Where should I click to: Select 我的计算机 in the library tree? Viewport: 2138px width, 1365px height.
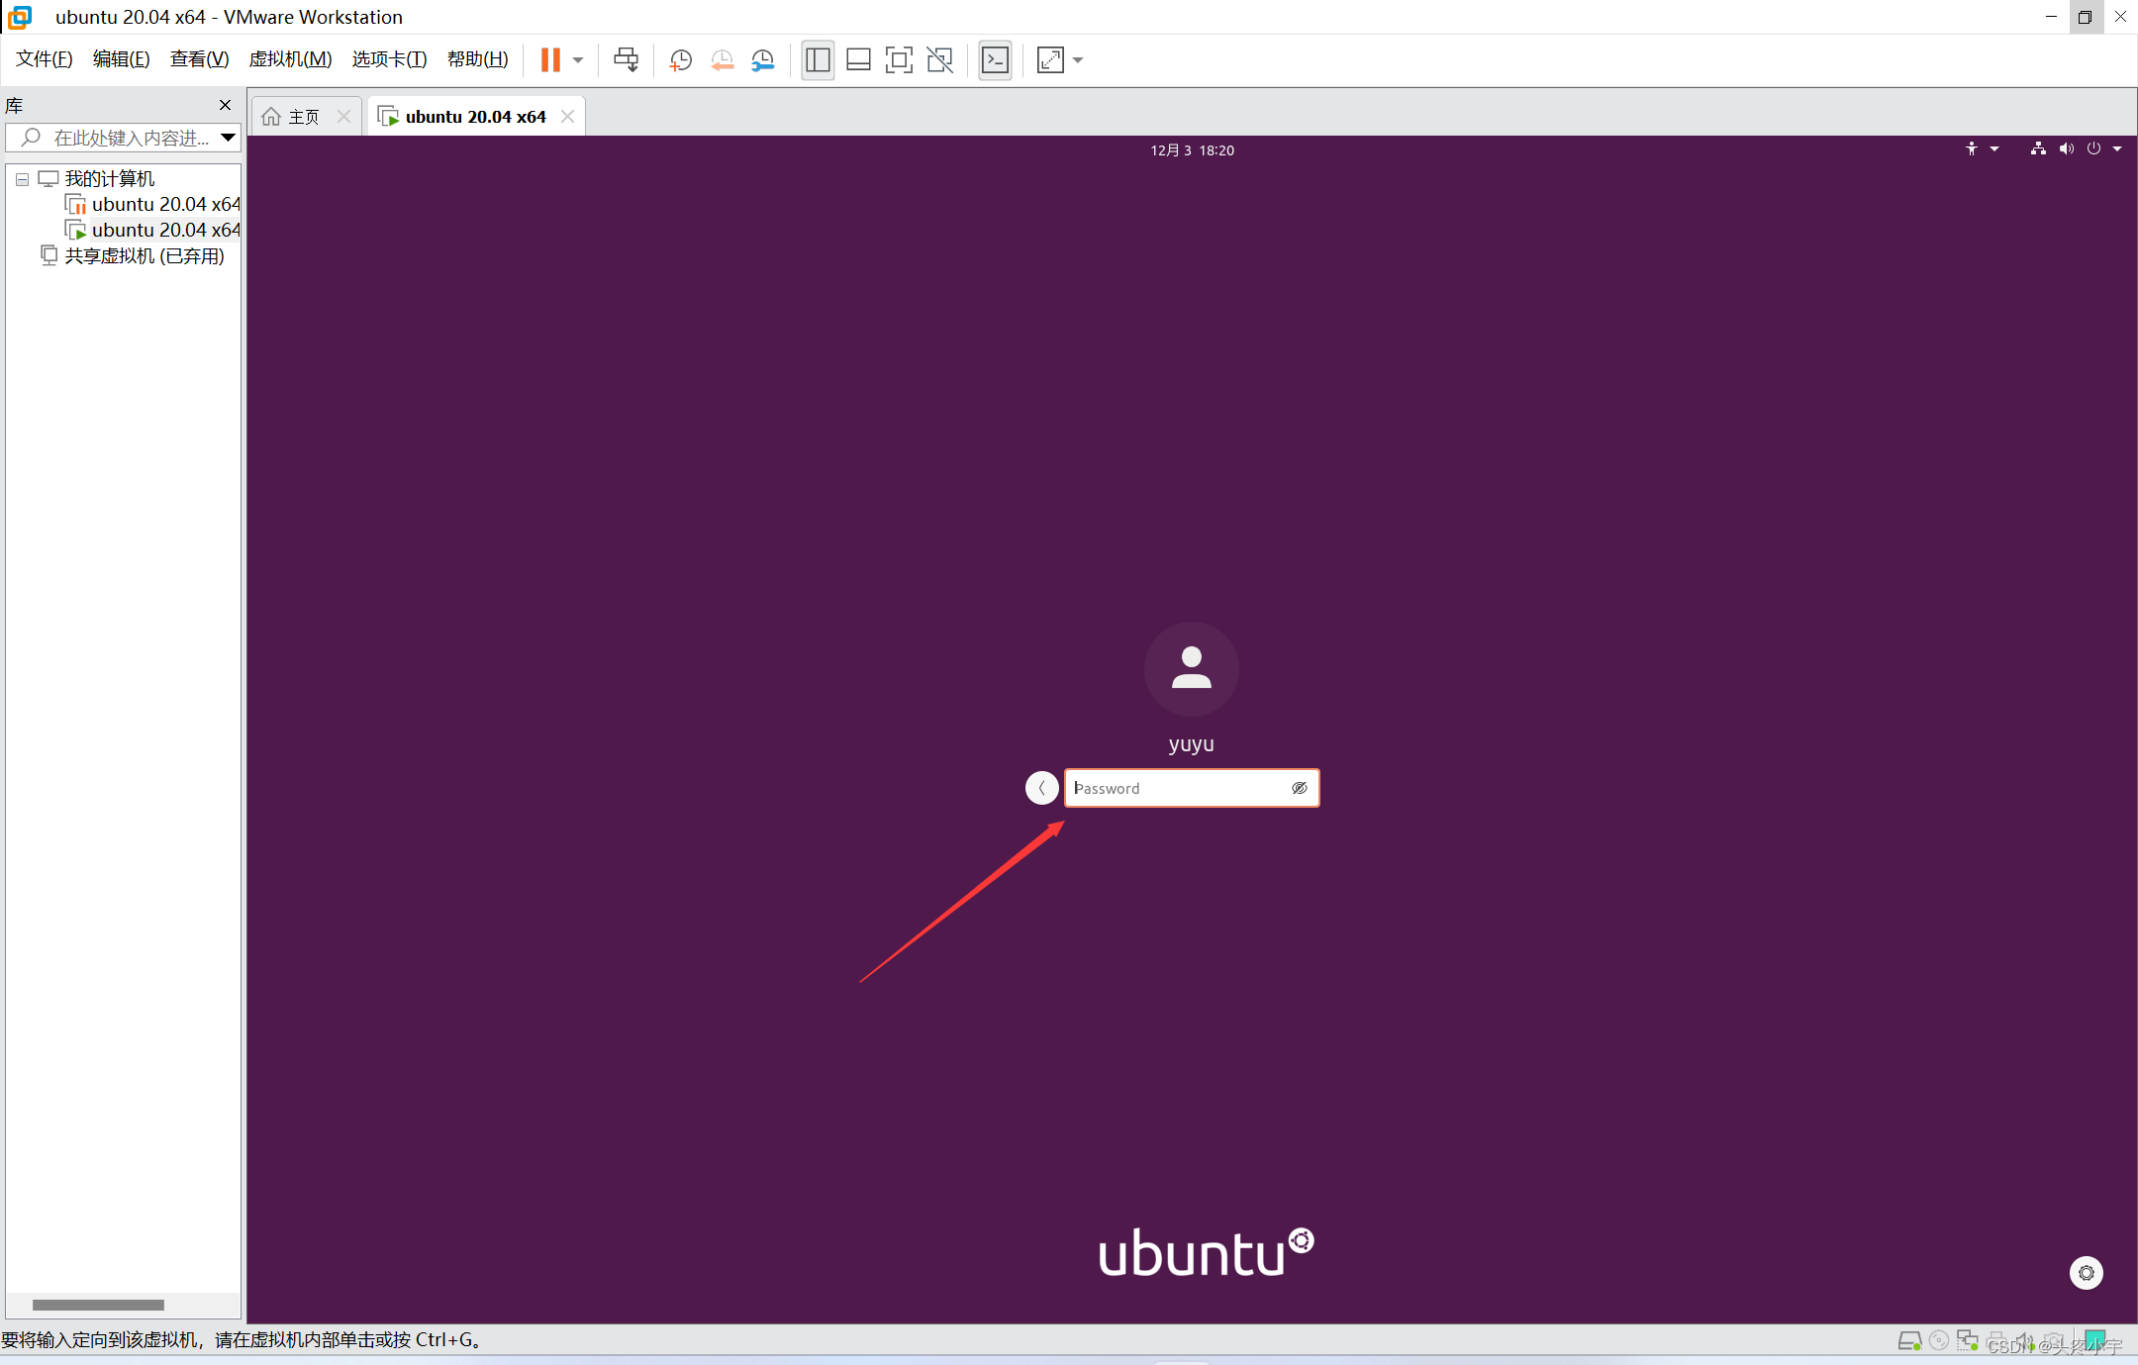coord(109,179)
